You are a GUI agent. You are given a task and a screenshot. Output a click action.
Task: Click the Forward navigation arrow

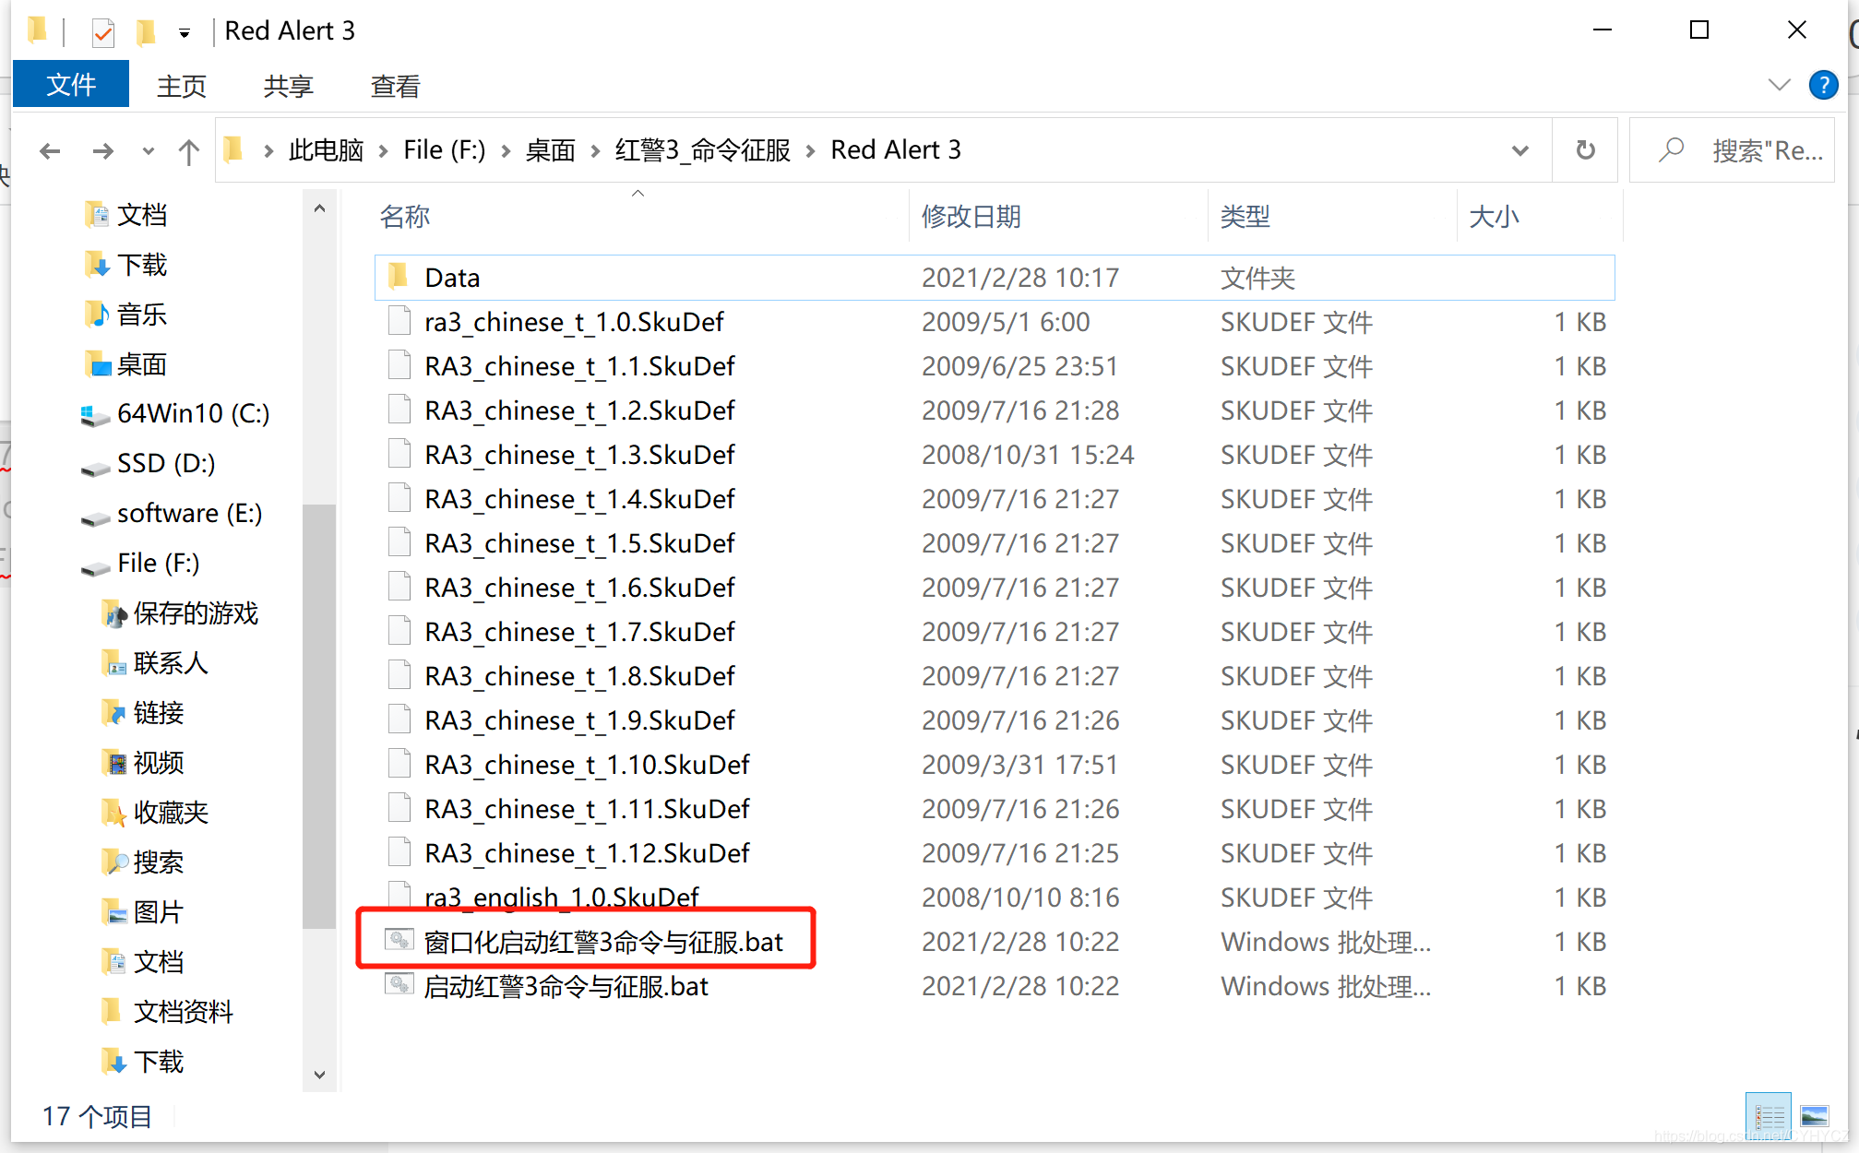click(x=103, y=150)
